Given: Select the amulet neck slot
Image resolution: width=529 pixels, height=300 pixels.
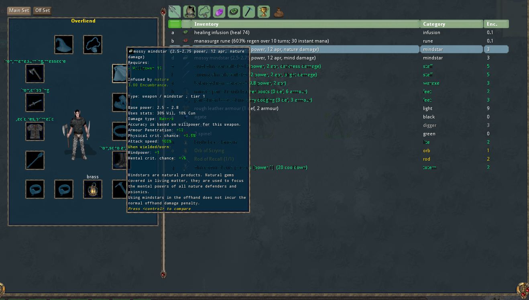Looking at the screenshot, I should coord(93,45).
